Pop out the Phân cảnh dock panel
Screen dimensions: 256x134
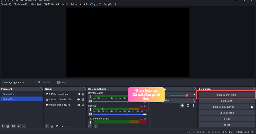click(x=41, y=89)
